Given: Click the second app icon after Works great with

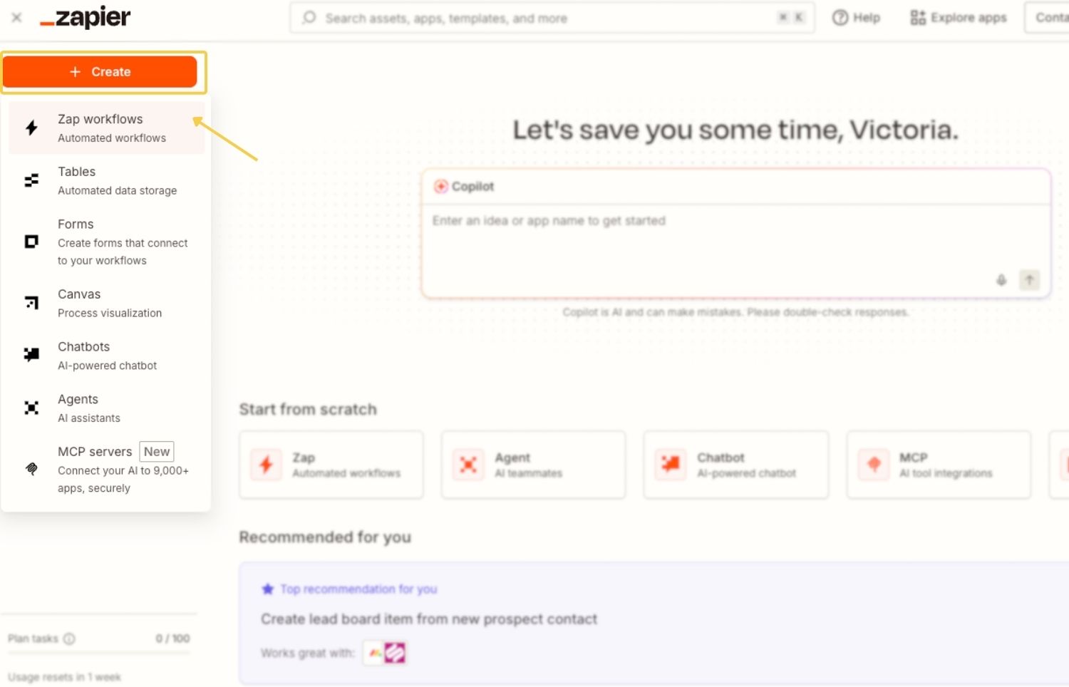Looking at the screenshot, I should (x=395, y=653).
